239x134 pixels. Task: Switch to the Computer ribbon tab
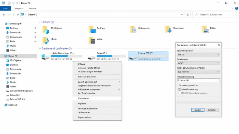18,8
